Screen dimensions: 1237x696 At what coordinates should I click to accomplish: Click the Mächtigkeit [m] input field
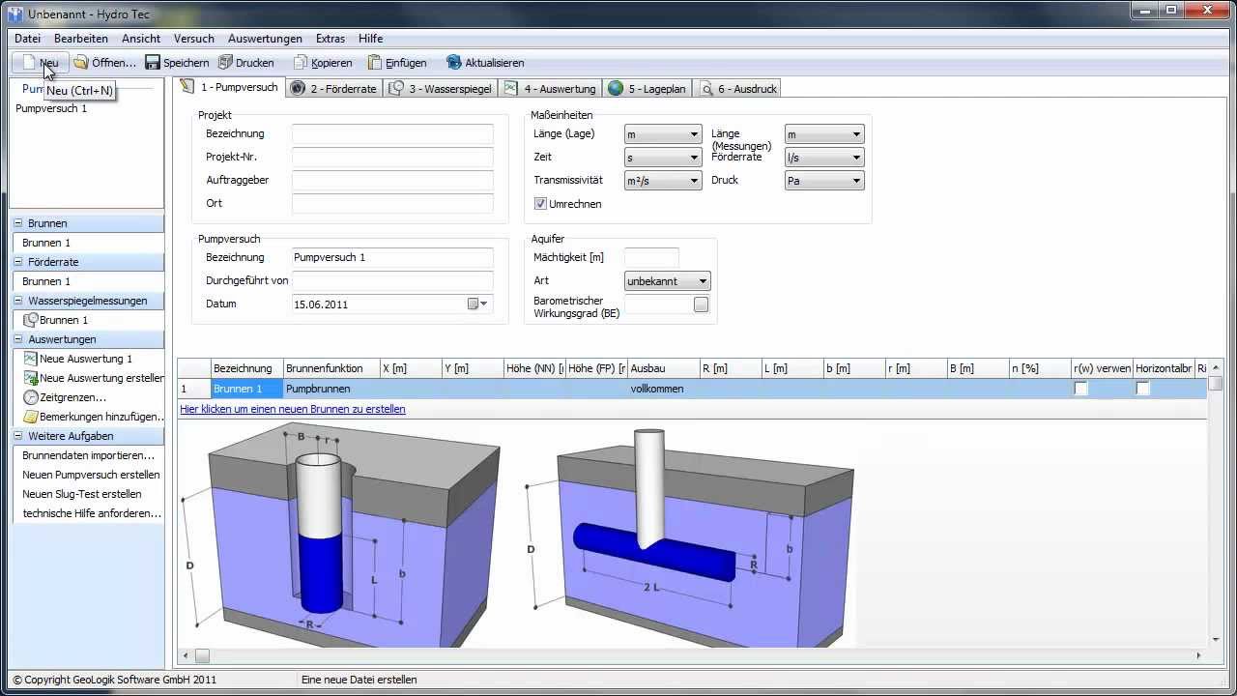(651, 258)
